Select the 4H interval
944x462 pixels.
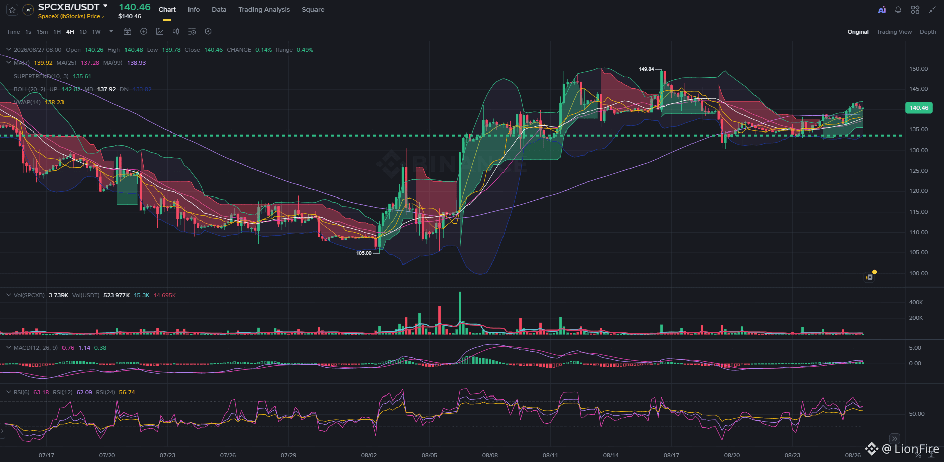[70, 32]
